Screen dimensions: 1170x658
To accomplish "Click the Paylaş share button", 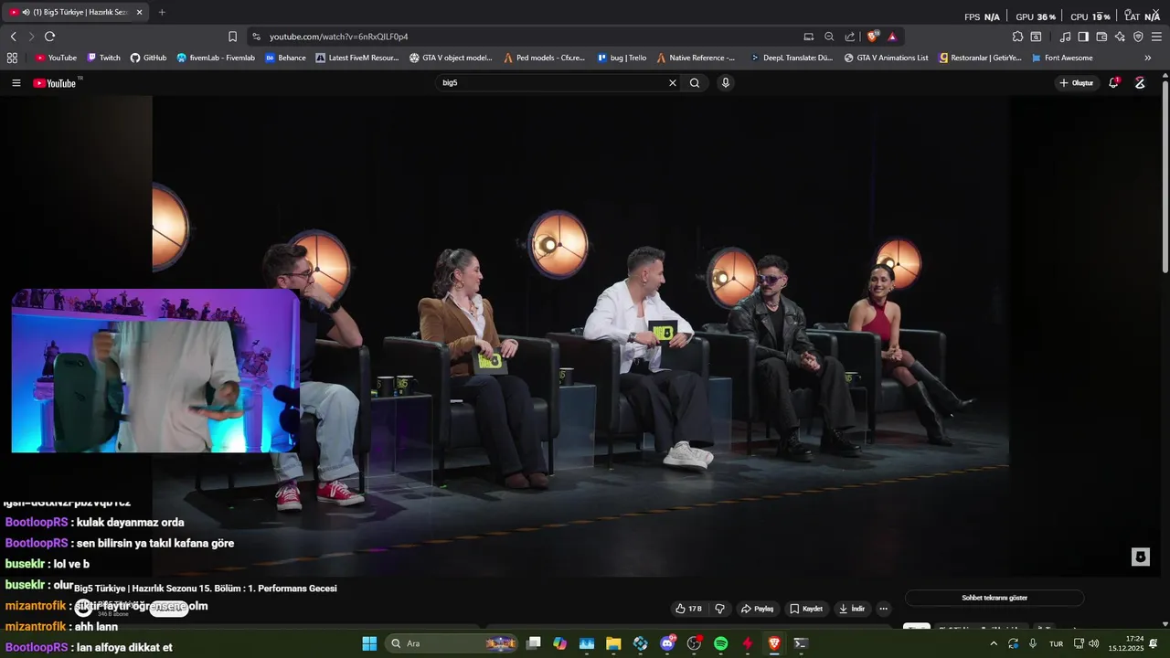I will click(757, 609).
